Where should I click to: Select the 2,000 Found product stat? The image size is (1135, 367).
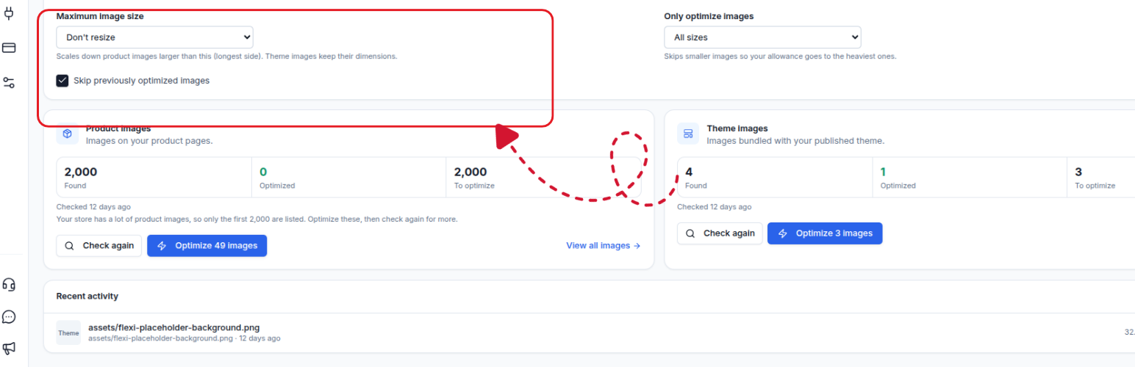[154, 177]
